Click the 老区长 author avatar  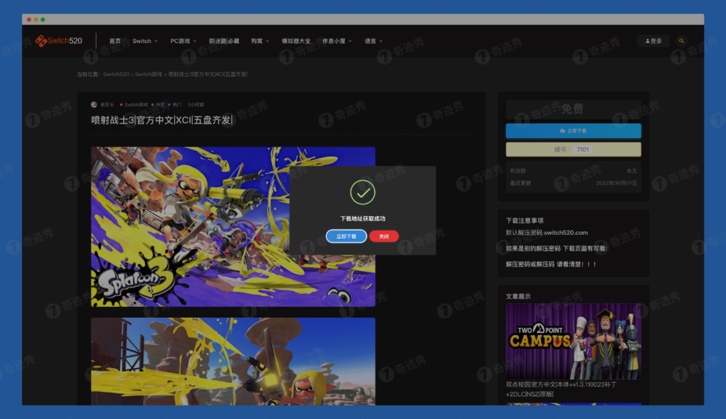pyautogui.click(x=94, y=105)
